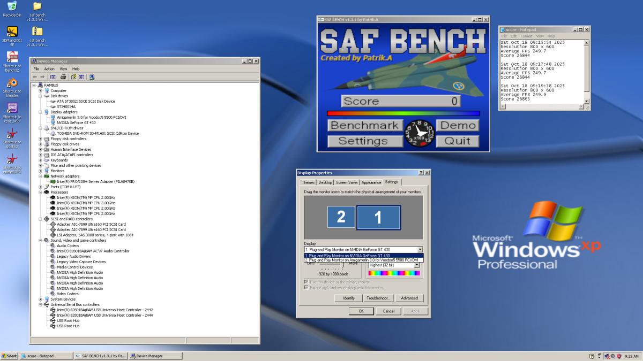Open the Bench32 desktop shortcut
Image resolution: width=643 pixels, height=361 pixels.
coord(12,58)
